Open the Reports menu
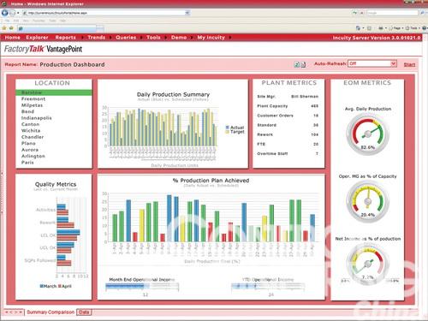 pos(66,38)
